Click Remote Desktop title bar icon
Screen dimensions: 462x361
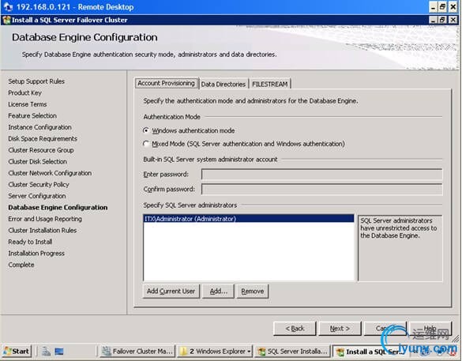click(8, 7)
